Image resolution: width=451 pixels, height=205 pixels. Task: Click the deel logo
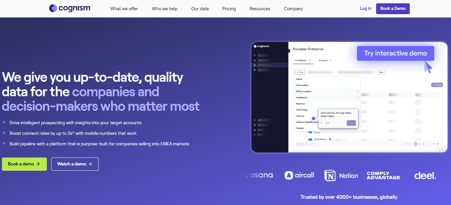click(425, 175)
